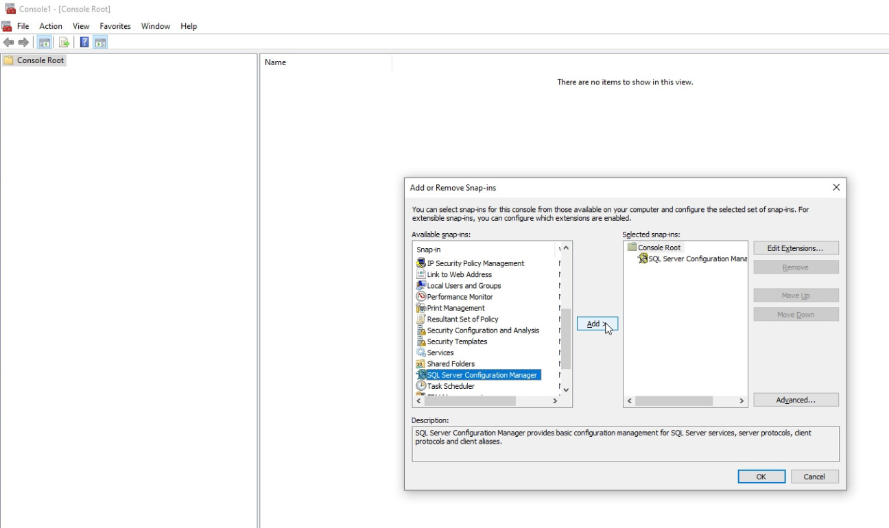This screenshot has width=889, height=528.
Task: Click the Back arrow toolbar icon
Action: tap(9, 43)
